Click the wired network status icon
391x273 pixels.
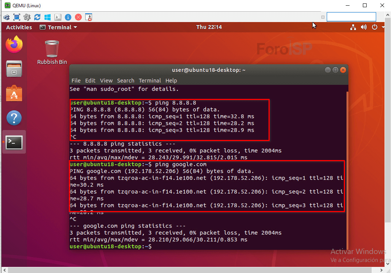point(353,27)
